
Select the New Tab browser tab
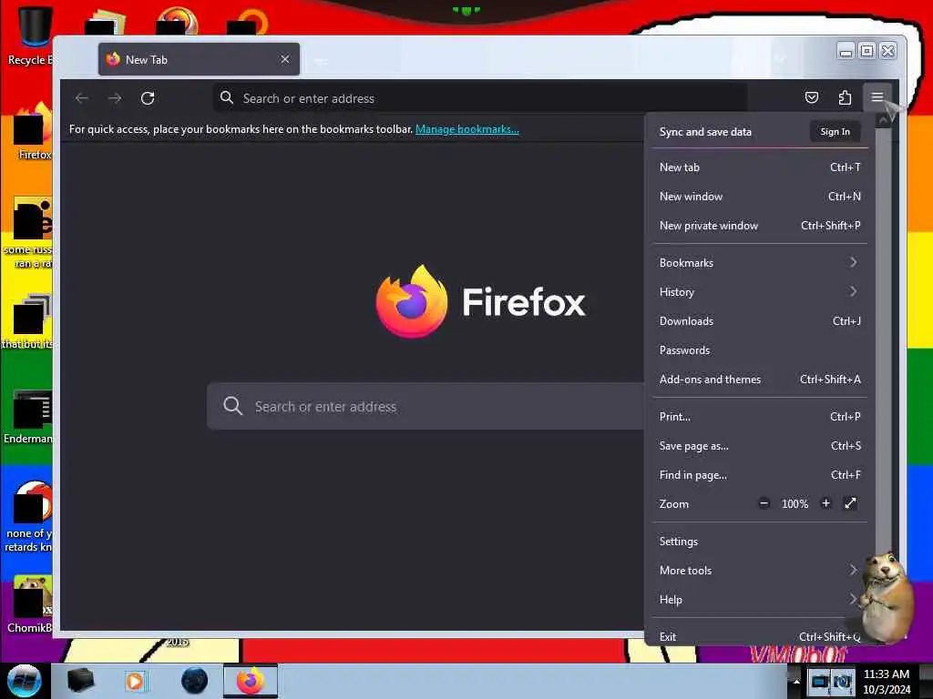pyautogui.click(x=199, y=59)
